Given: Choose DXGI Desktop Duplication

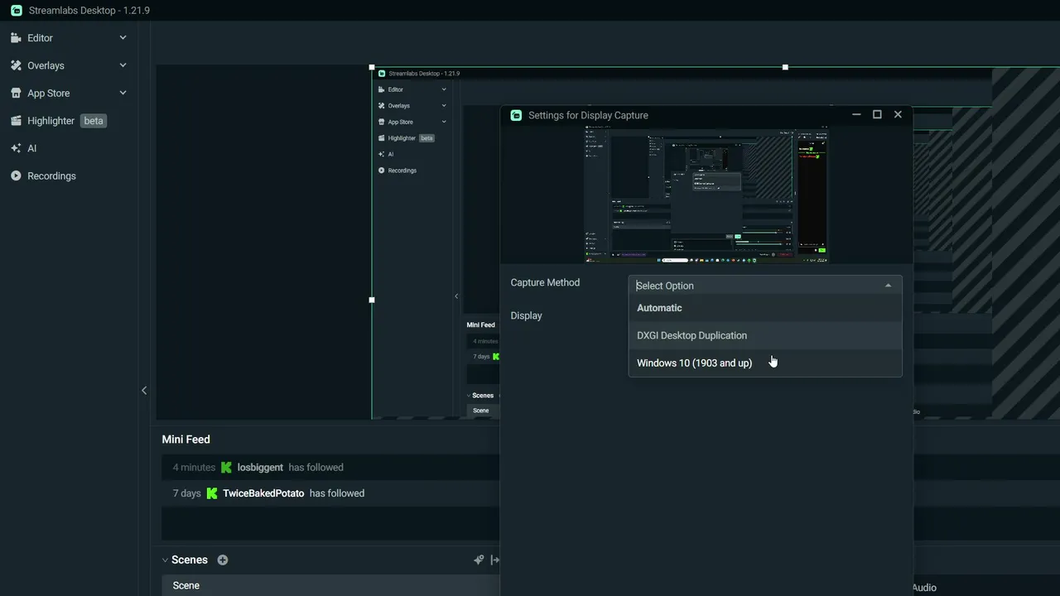Looking at the screenshot, I should pos(765,335).
